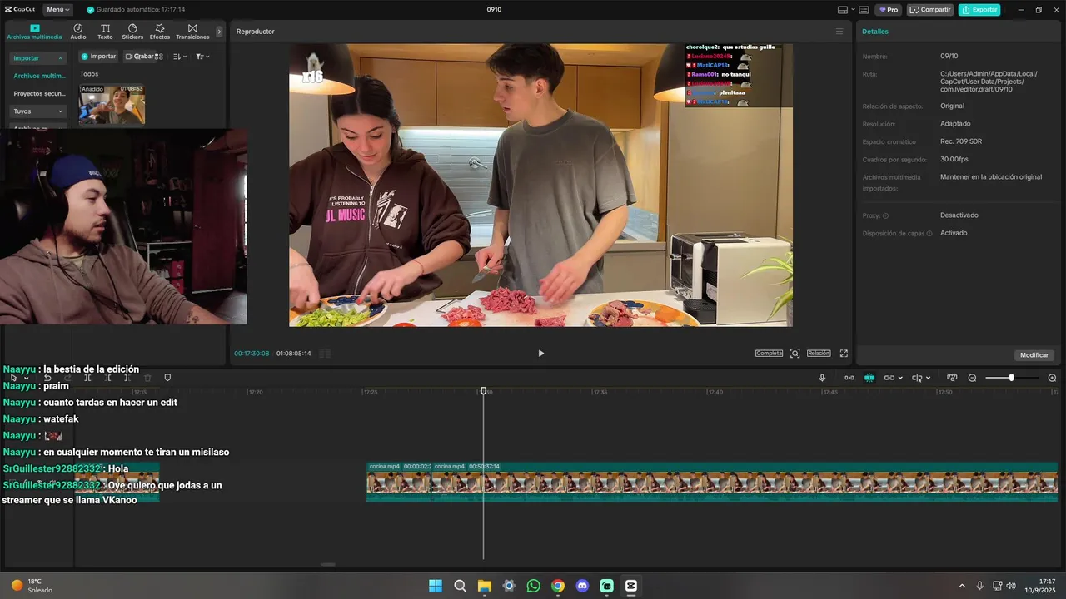Viewport: 1066px width, 599px height.
Task: Open Windows Start menu
Action: (436, 586)
